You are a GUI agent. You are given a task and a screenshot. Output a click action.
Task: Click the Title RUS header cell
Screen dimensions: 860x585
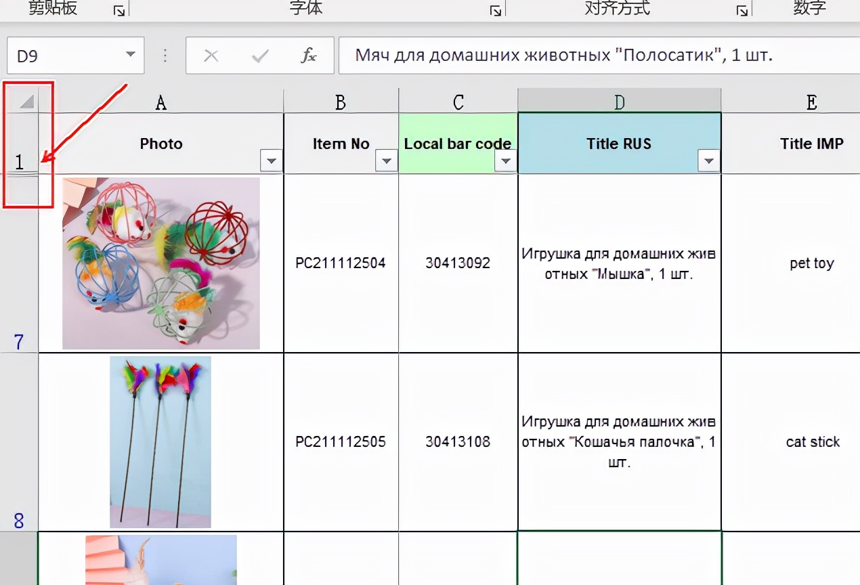pos(620,144)
